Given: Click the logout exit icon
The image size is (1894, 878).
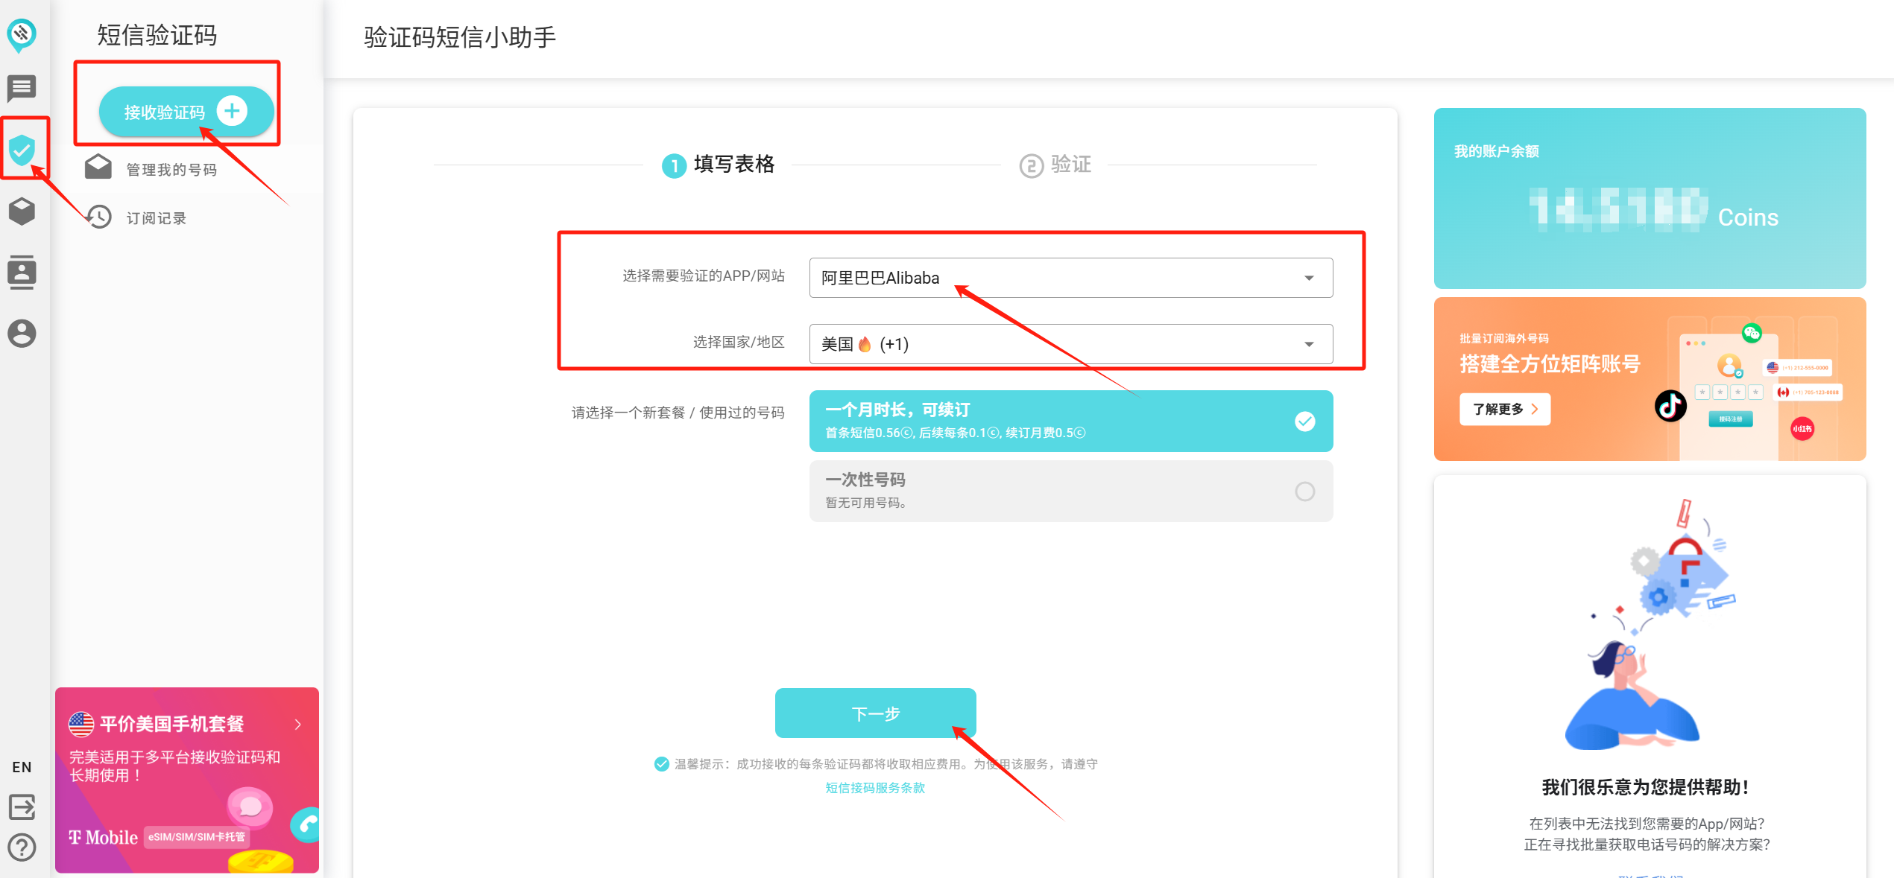Looking at the screenshot, I should pyautogui.click(x=22, y=807).
